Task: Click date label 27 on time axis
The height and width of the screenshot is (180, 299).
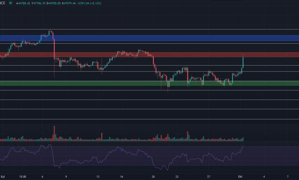Action: (x=209, y=177)
